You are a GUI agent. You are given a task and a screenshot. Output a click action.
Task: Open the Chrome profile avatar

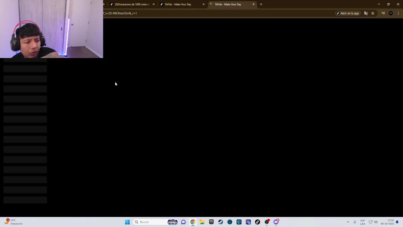(391, 13)
